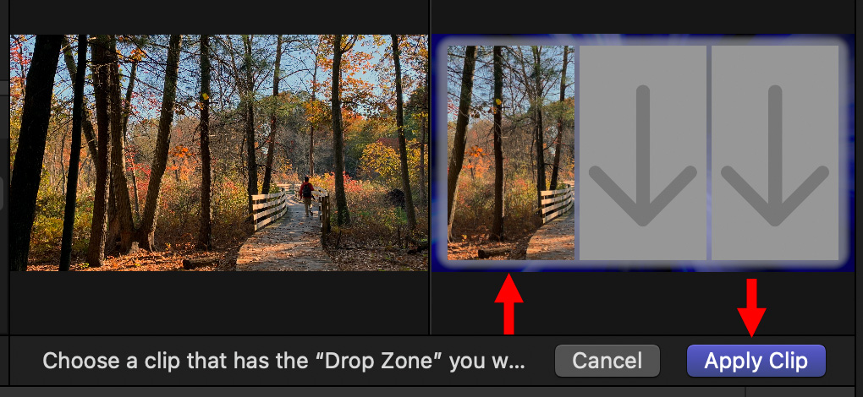
Task: Click the down arrow in right drop zone
Action: (x=775, y=156)
